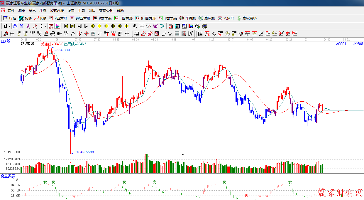Open the 六角形 hexagon tool
The image size is (364, 200).
coord(226,18)
